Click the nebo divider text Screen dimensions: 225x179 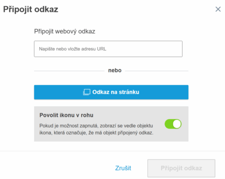115,70
